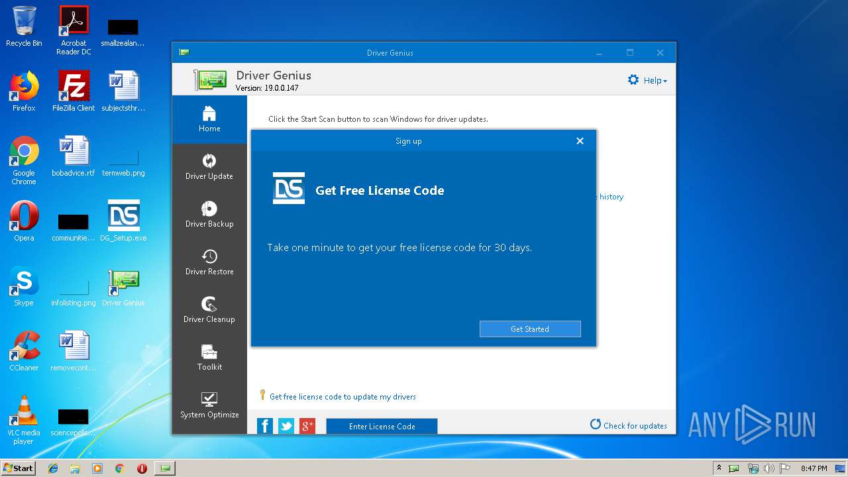Click the Action Center flag icon

[x=784, y=468]
